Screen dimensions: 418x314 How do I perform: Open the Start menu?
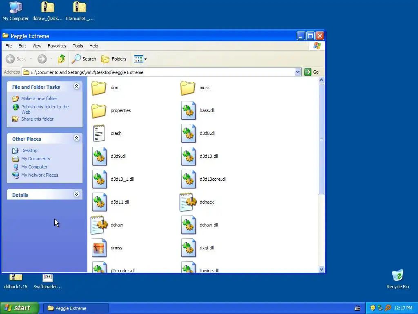20,308
